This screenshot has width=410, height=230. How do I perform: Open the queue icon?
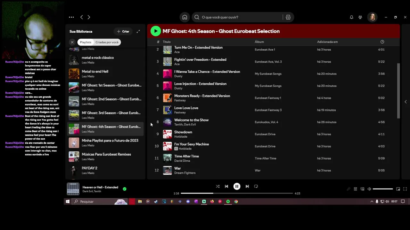click(x=355, y=189)
